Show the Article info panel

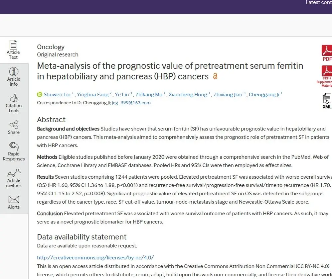(14, 71)
